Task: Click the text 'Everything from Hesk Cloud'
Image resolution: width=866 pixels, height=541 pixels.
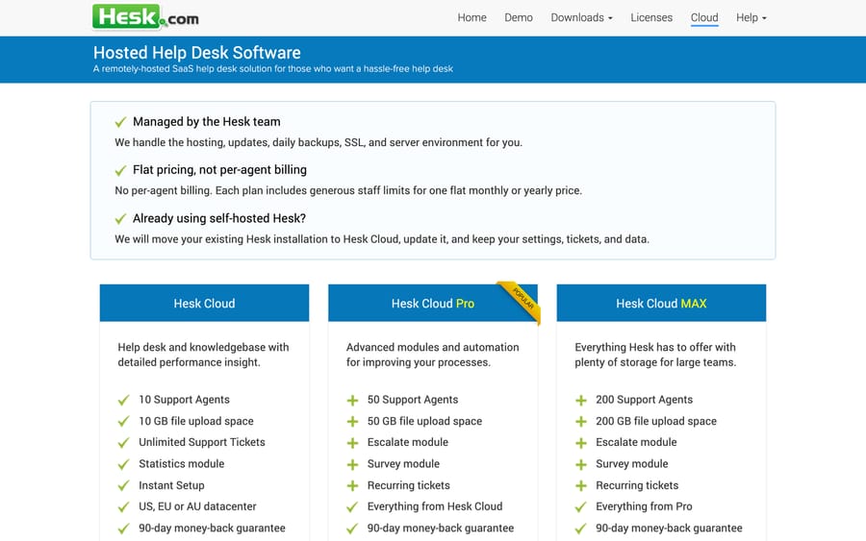Action: tap(435, 506)
